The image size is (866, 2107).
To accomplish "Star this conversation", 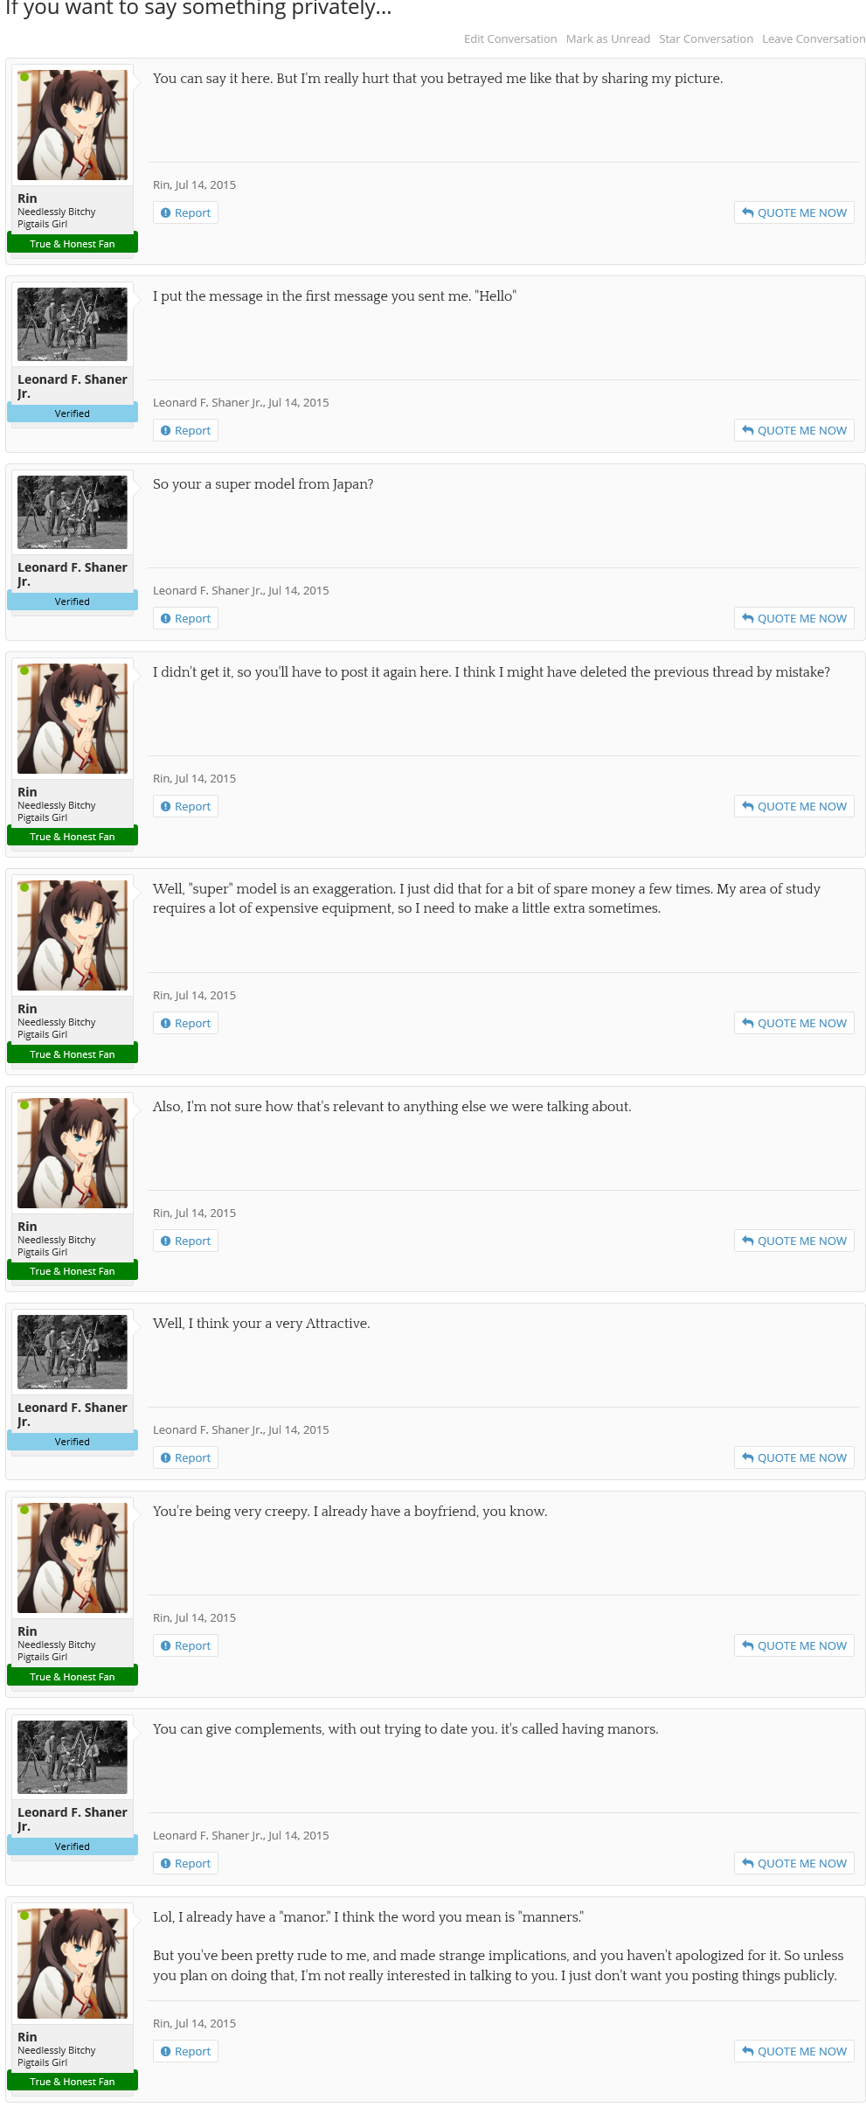I will [x=706, y=38].
